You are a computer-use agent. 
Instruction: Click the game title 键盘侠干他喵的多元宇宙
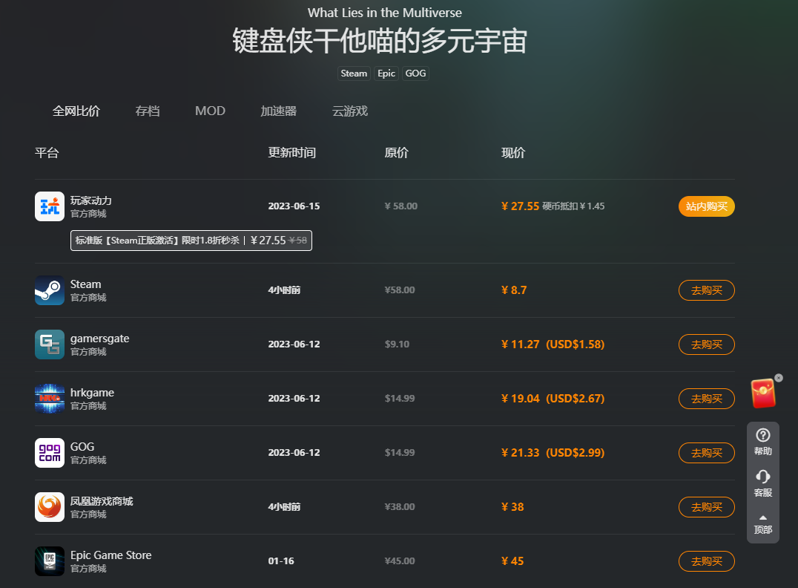point(380,41)
